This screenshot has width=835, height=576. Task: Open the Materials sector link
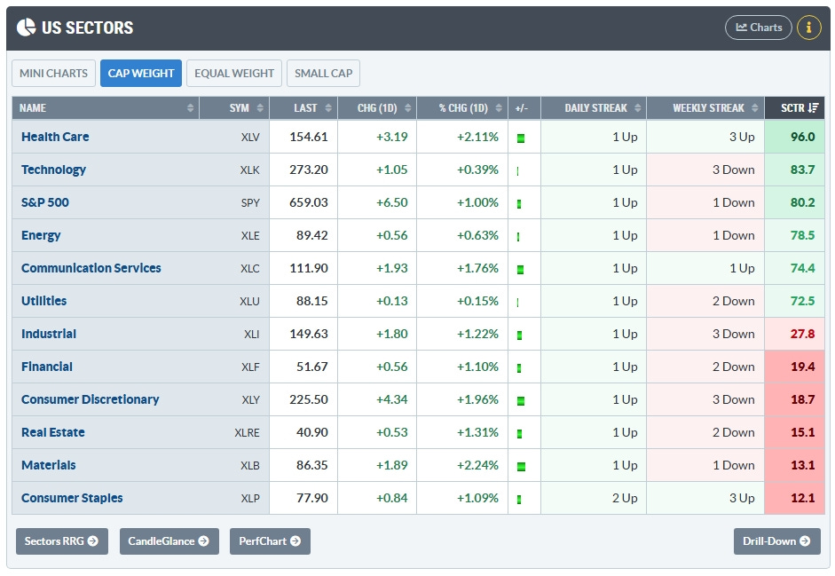[49, 465]
